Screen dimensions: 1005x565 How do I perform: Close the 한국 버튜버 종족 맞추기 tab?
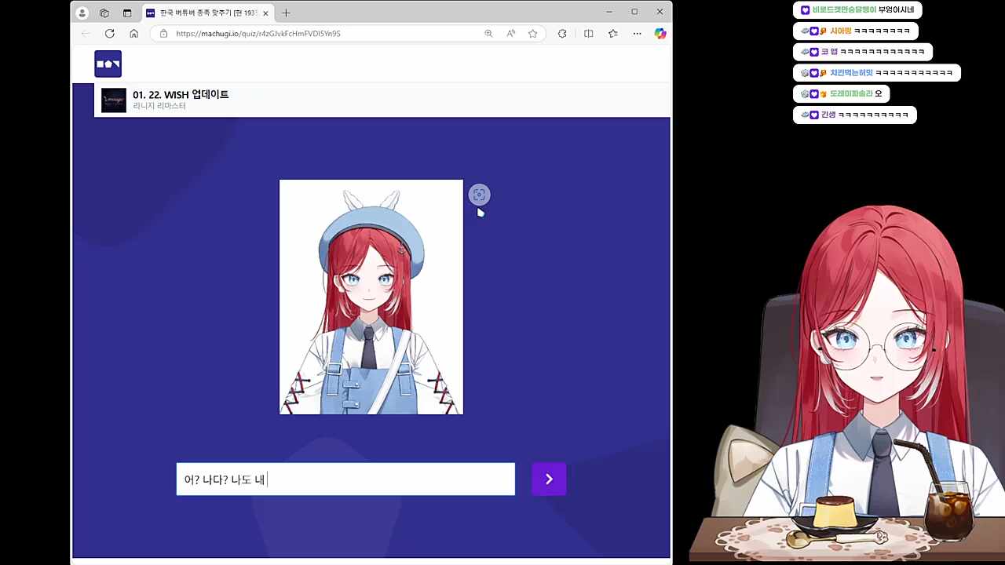pyautogui.click(x=265, y=13)
